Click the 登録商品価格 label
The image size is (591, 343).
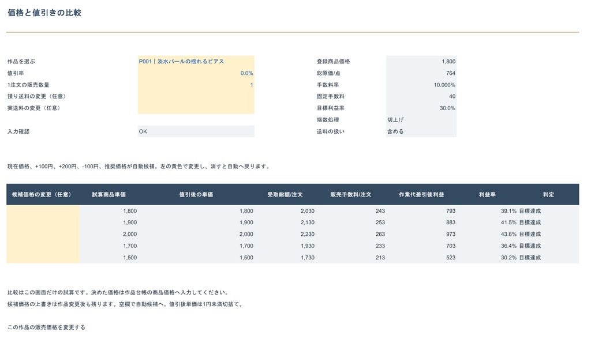[333, 61]
